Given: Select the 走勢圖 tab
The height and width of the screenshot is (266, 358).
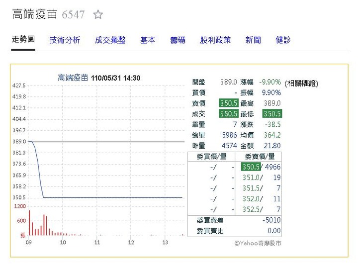Looking at the screenshot, I should click(23, 40).
